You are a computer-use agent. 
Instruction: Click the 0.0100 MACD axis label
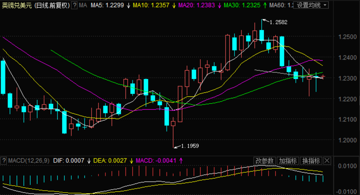(347, 166)
